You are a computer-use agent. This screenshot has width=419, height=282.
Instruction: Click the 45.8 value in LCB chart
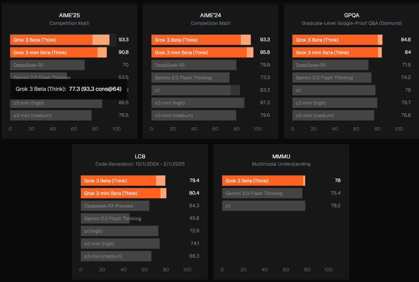point(194,218)
